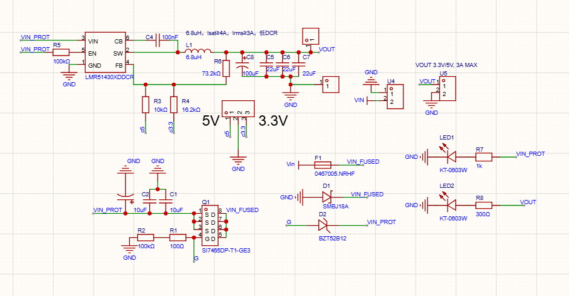Select Zener diode D2 symbol

click(x=323, y=226)
